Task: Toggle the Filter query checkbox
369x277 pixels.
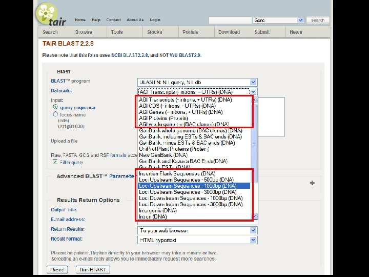Action: click(x=55, y=162)
